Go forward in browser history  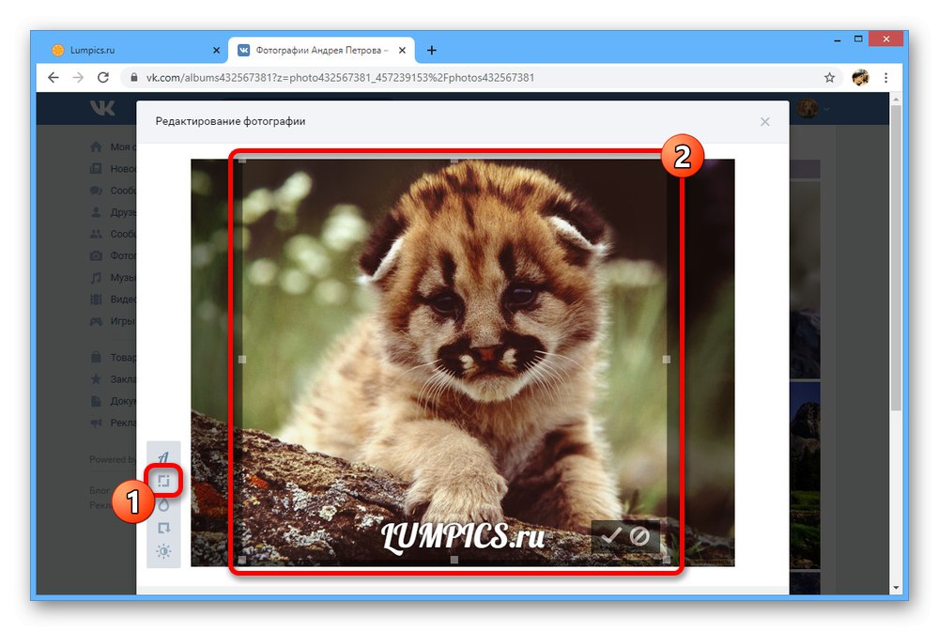[x=79, y=77]
